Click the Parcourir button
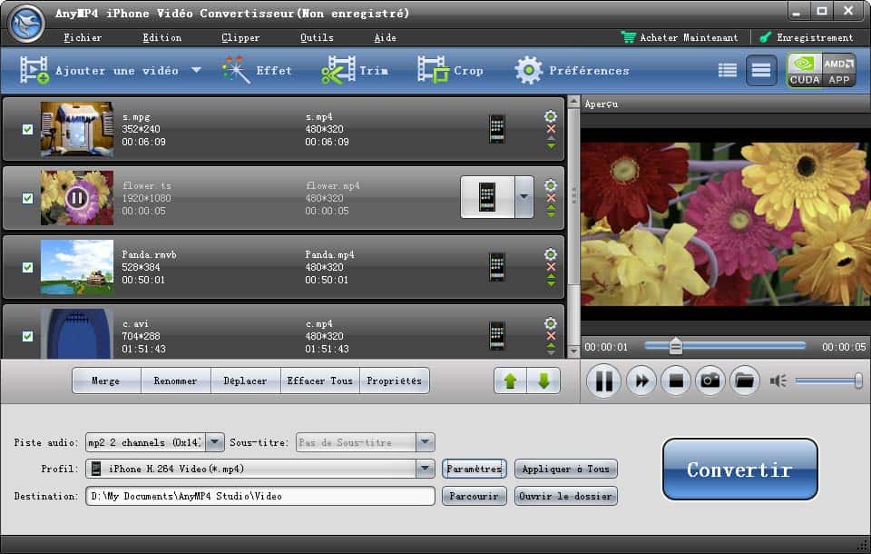Viewport: 871px width, 554px height. point(475,496)
